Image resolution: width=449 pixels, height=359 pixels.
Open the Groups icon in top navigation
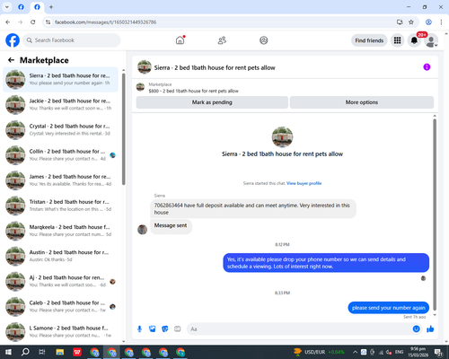pos(264,40)
